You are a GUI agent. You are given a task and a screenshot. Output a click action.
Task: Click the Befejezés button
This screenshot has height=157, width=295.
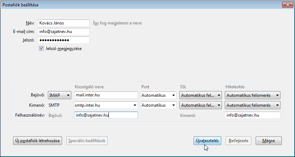pos(238,141)
